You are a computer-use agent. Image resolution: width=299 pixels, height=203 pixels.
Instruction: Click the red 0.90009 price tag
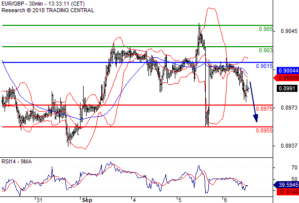click(x=286, y=78)
